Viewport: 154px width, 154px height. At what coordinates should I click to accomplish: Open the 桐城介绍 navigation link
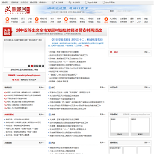pyautogui.click(x=44, y=19)
